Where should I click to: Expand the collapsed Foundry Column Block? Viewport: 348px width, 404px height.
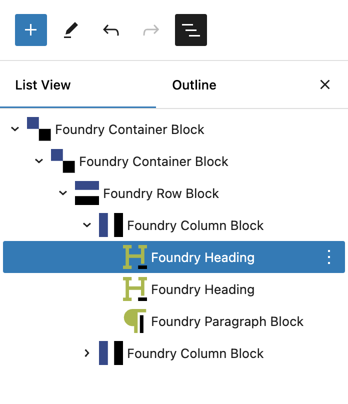pos(87,353)
